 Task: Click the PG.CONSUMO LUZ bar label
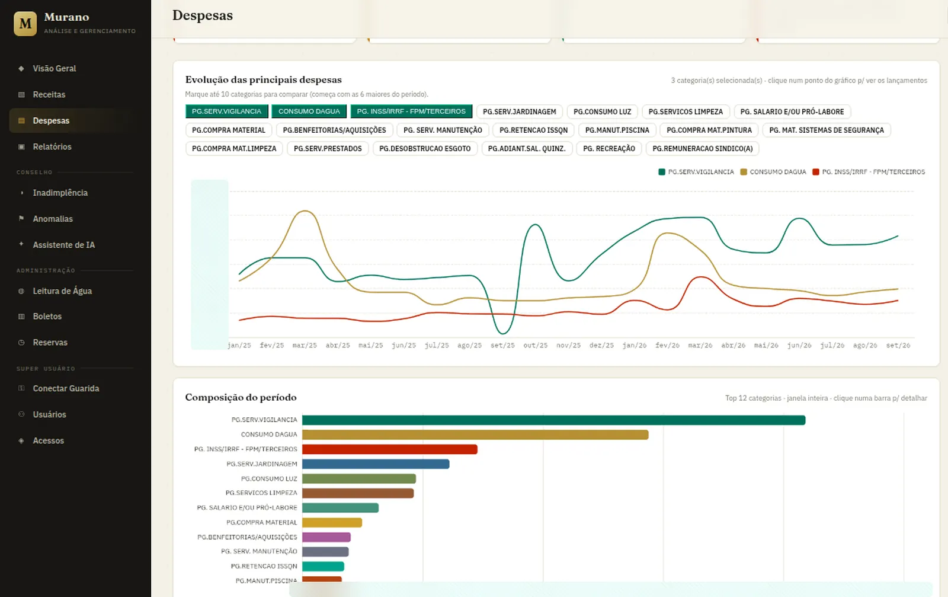[x=269, y=478]
